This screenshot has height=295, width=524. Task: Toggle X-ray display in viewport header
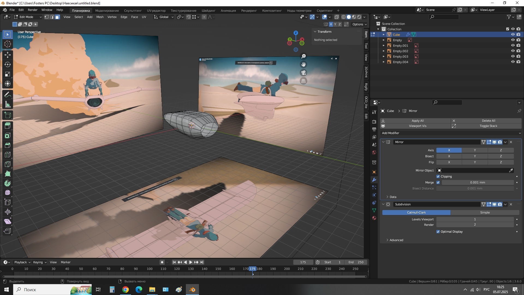[x=337, y=17]
